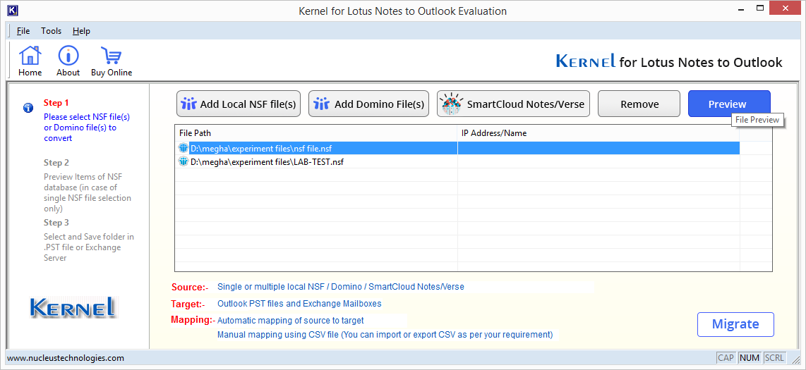The height and width of the screenshot is (370, 806).
Task: Open the Home toolbar icon
Action: 30,61
